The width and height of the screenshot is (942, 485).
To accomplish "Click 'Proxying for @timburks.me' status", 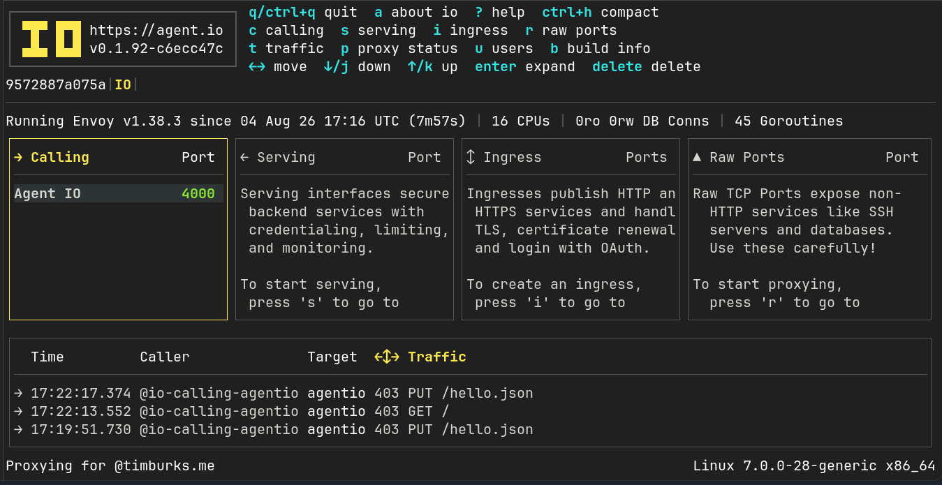I will 110,466.
